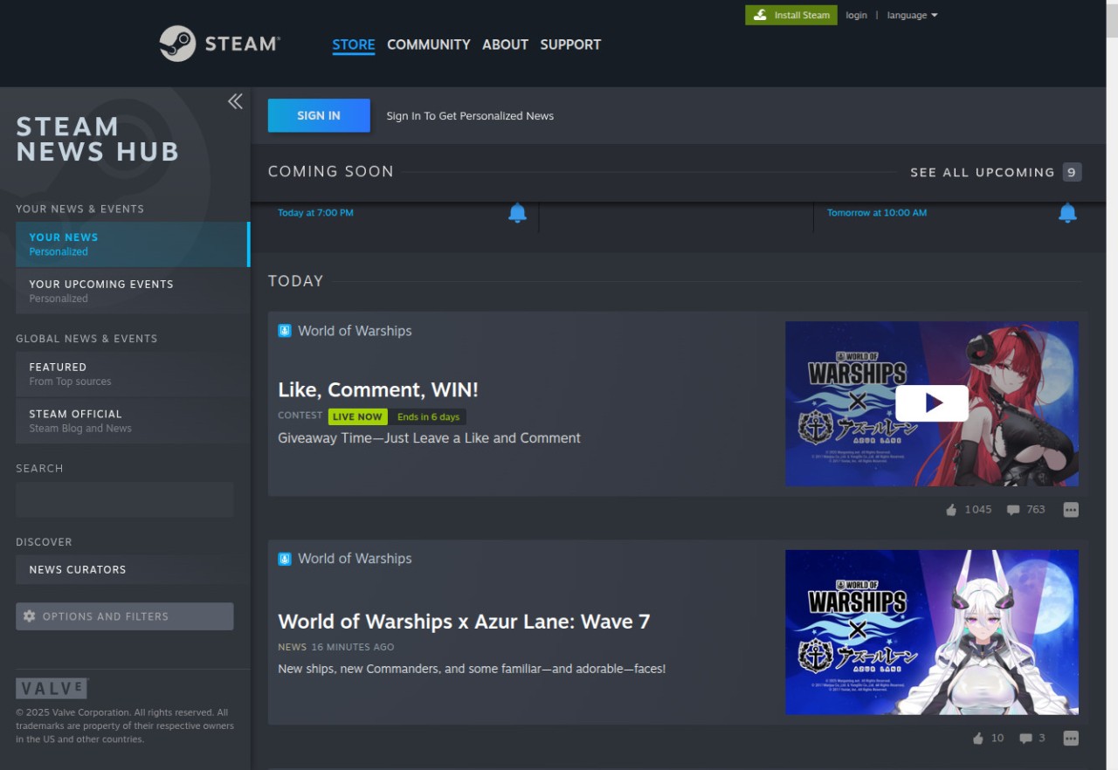The image size is (1118, 770).
Task: Play the Like, Comment, WIN! video
Action: coord(932,403)
